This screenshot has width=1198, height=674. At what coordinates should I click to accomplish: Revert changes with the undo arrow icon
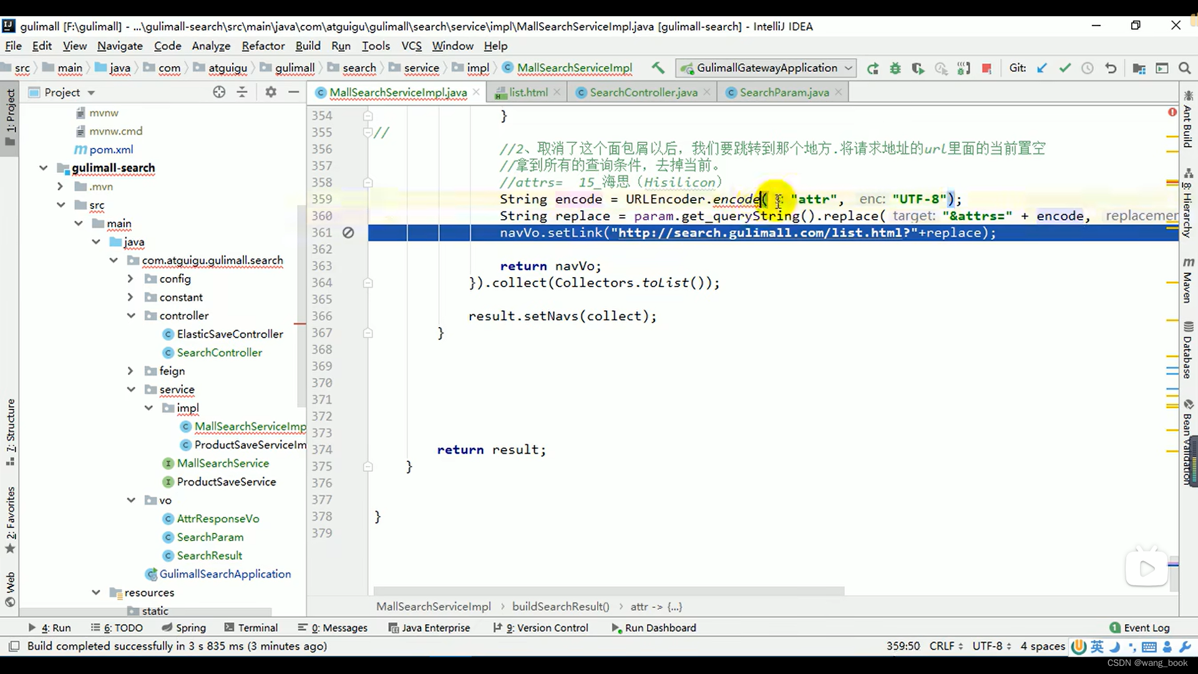[1111, 68]
